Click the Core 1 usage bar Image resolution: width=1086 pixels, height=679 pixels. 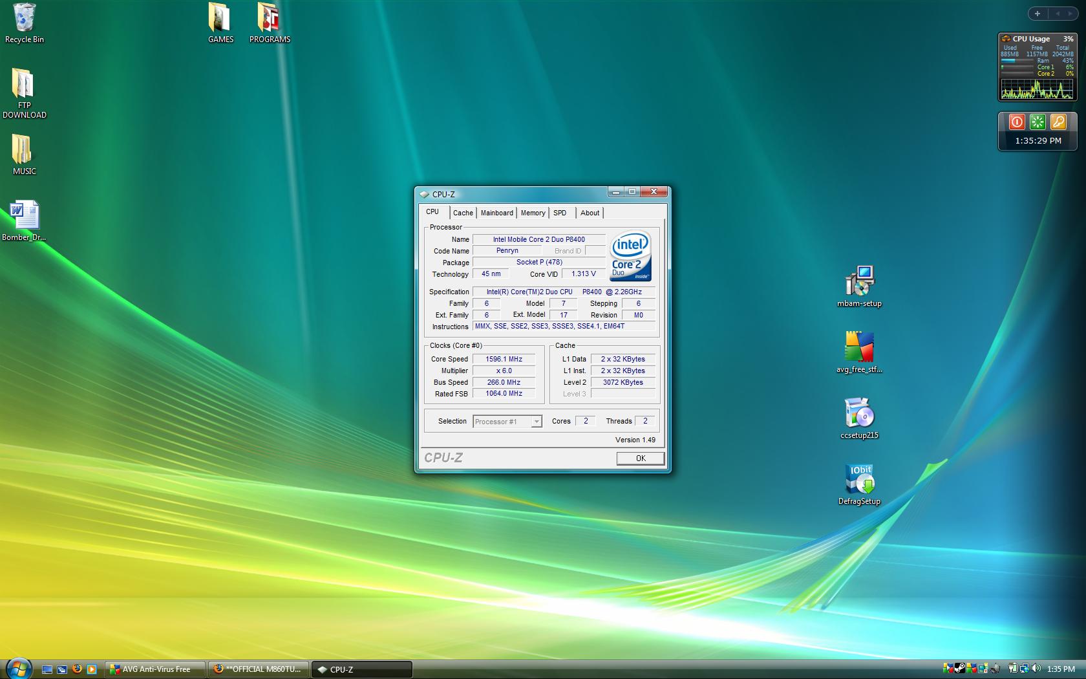pyautogui.click(x=1018, y=67)
